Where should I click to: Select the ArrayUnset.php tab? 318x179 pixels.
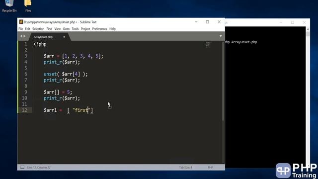(43, 37)
